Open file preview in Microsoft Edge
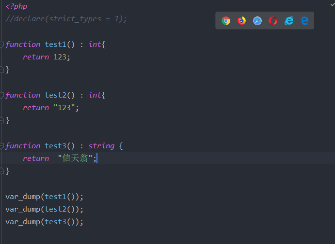This screenshot has width=335, height=244. point(304,21)
